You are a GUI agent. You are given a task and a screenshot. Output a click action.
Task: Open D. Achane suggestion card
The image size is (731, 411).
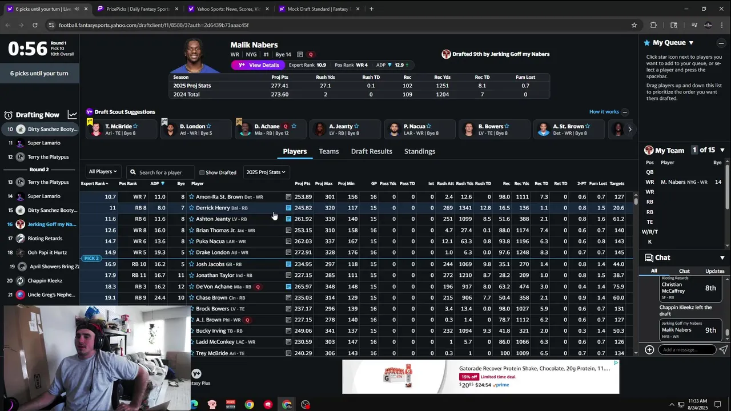pos(270,129)
